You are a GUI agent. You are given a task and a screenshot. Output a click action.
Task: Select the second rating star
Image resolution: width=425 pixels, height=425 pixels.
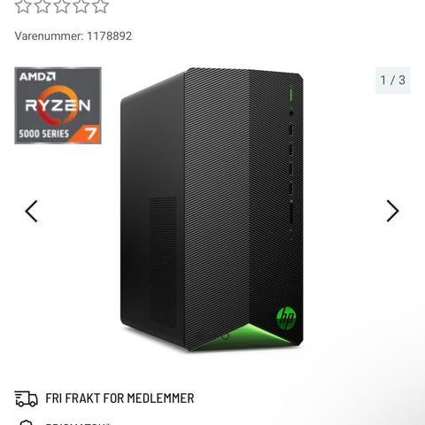coord(42,6)
